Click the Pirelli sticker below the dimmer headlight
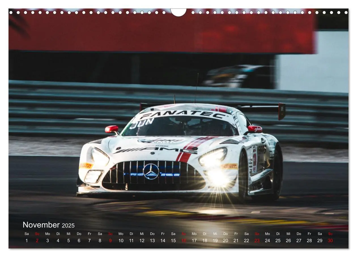 click(86, 166)
